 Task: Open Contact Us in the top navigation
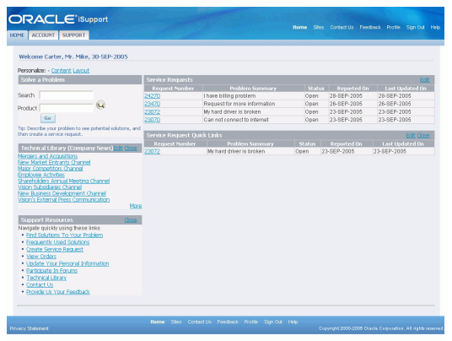pos(342,27)
